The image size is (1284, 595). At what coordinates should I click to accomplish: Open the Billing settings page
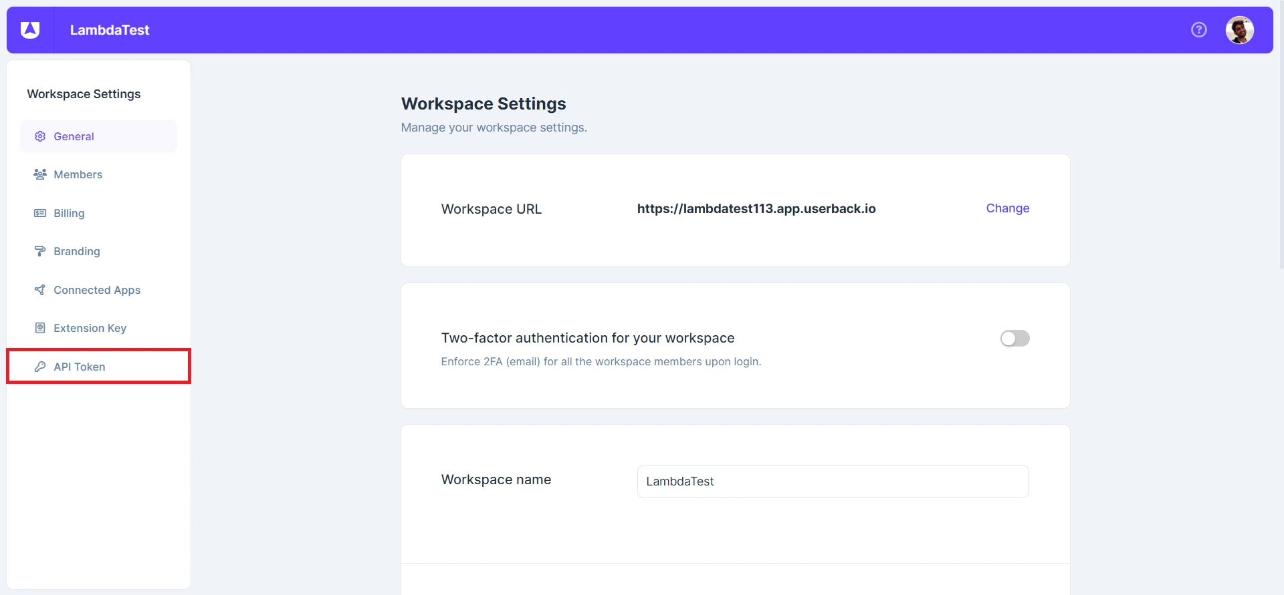click(69, 213)
